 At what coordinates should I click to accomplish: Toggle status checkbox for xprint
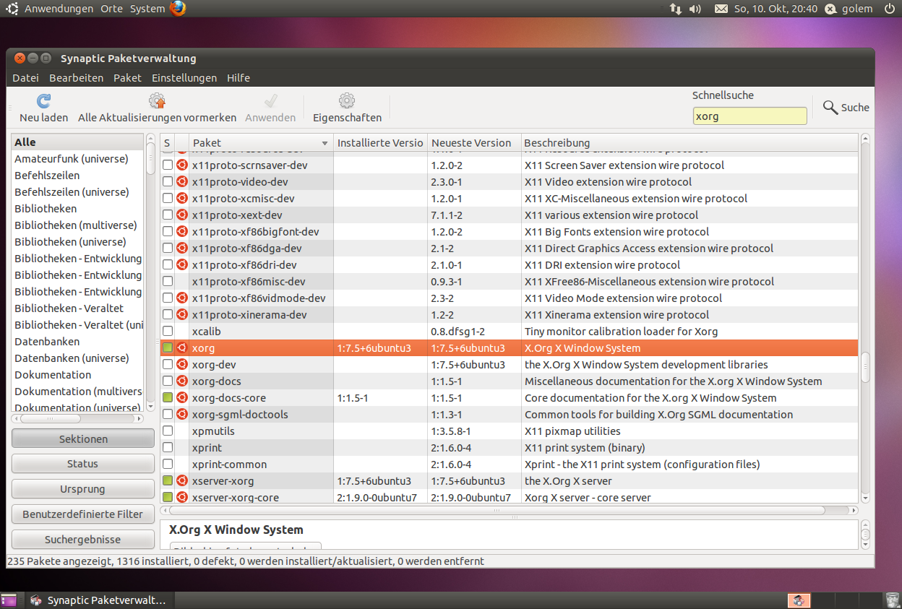click(x=168, y=448)
